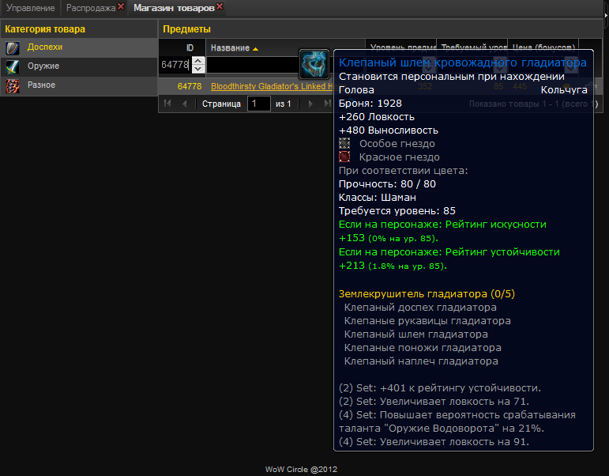609x476 pixels.
Task: Choose the Разное category
Action: 78,85
